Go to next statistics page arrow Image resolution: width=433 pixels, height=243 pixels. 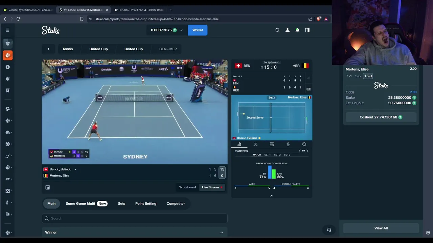pos(307,151)
